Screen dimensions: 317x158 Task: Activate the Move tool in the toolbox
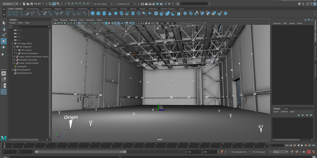click(4, 41)
